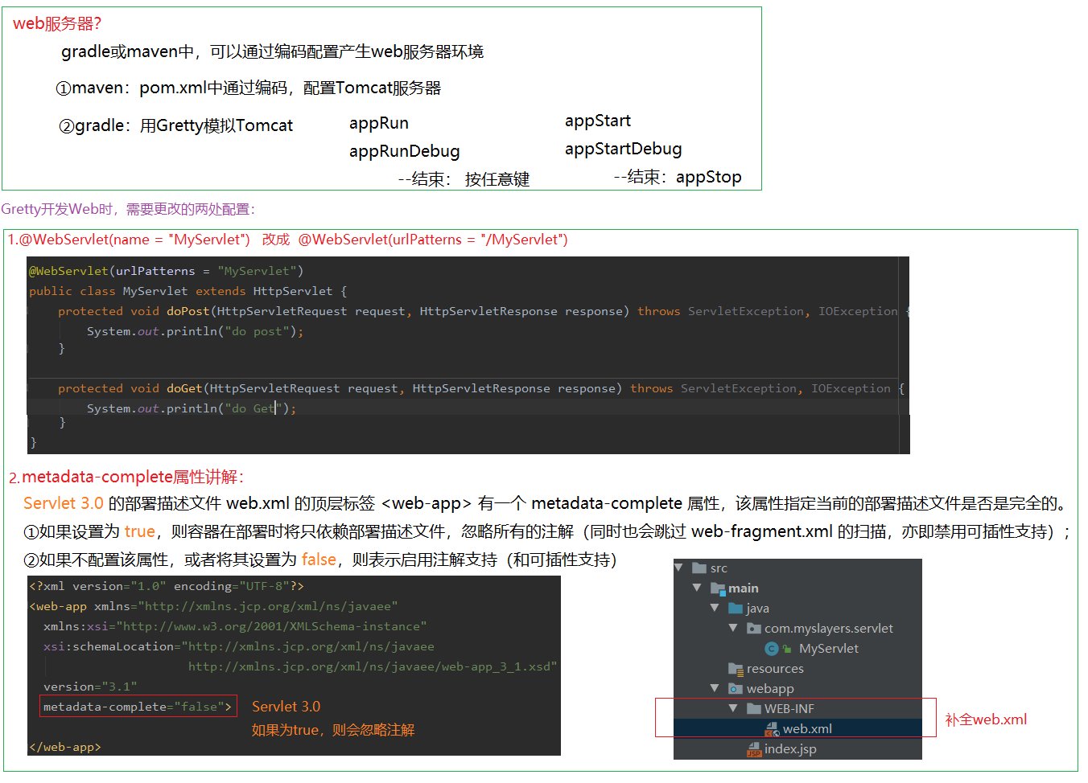Screen dimensions: 1088x783
Task: Click the metadata-complete="false" attribute in XML
Action: coord(138,707)
